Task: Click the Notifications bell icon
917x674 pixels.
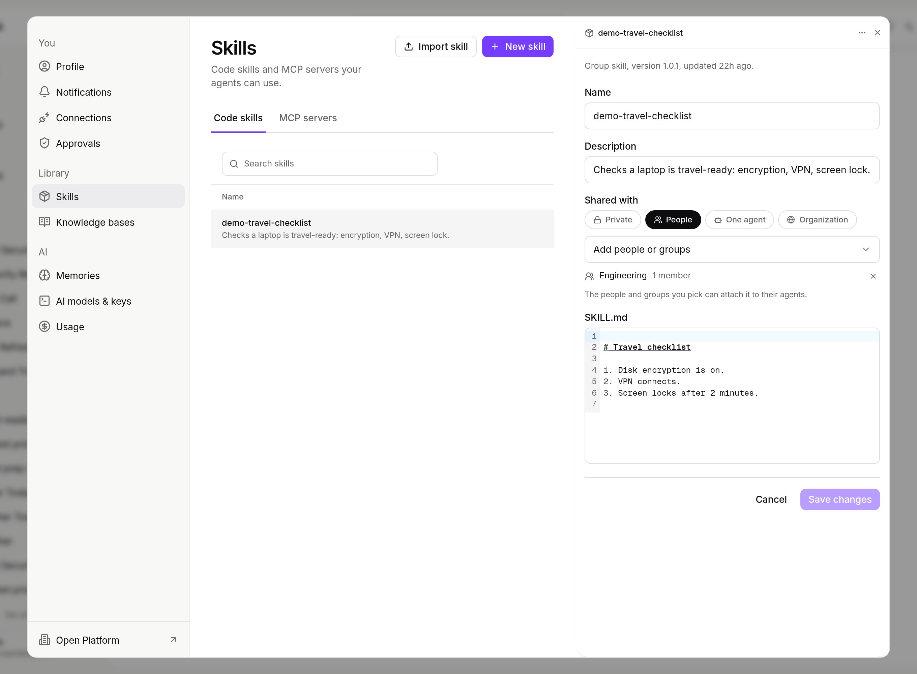Action: pyautogui.click(x=45, y=92)
